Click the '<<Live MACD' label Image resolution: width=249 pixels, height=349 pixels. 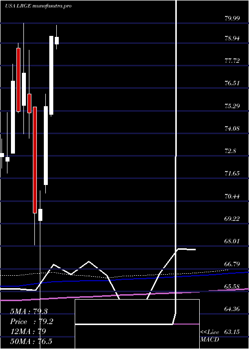coord(210,336)
